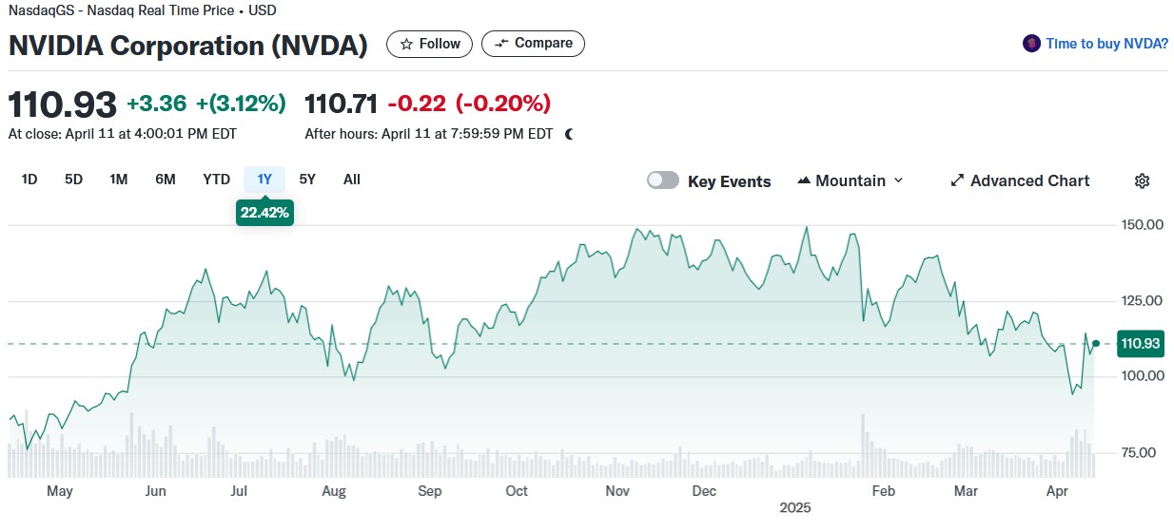The width and height of the screenshot is (1174, 531).
Task: Click the -0.22 after-hours change value
Action: (416, 104)
